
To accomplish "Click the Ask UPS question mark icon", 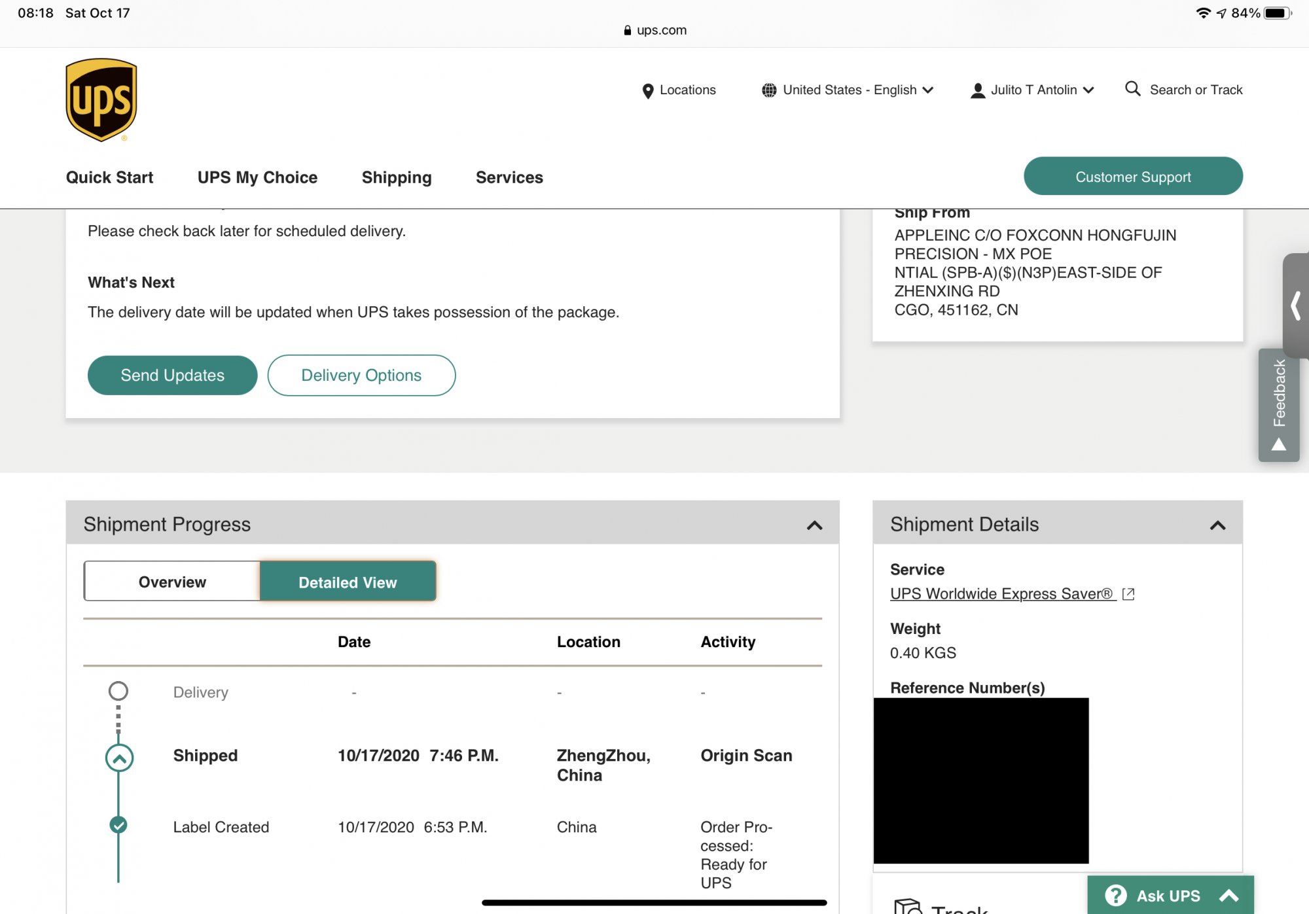I will [x=1115, y=895].
